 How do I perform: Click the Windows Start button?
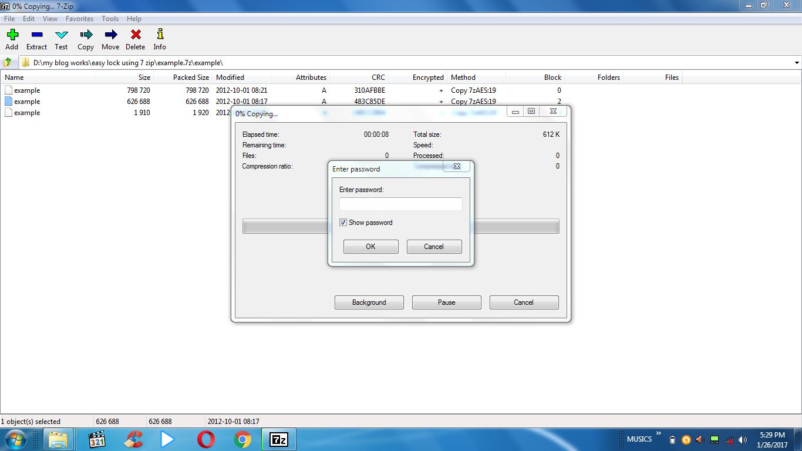tap(15, 439)
